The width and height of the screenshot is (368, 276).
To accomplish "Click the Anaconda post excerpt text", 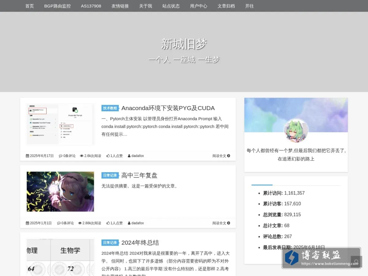I will pos(165,126).
